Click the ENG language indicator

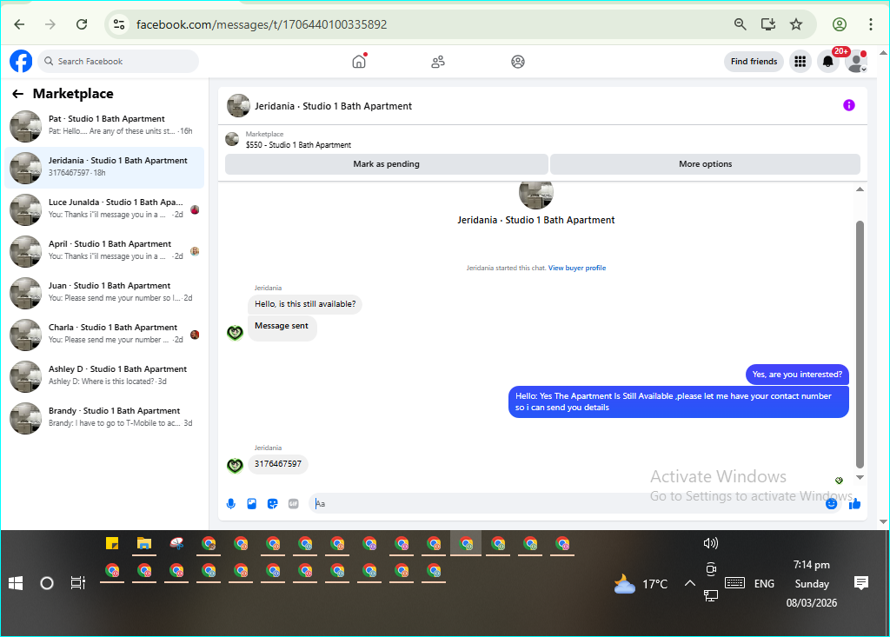point(764,584)
